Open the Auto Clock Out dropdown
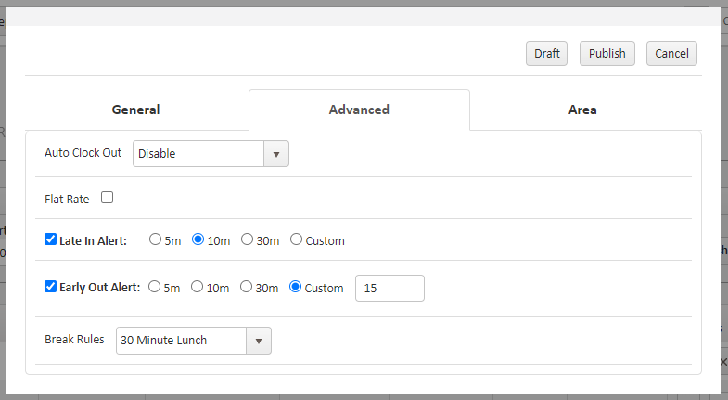Screen dimensions: 728x400 click(x=199, y=154)
